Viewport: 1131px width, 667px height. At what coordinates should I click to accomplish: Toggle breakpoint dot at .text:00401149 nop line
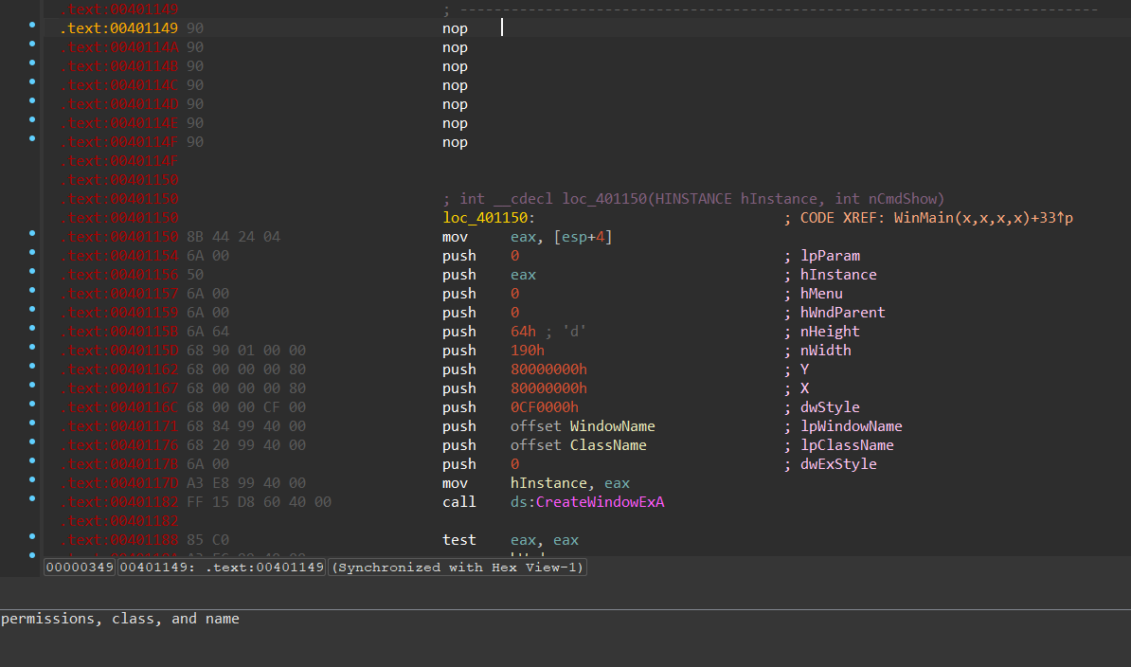[32, 26]
